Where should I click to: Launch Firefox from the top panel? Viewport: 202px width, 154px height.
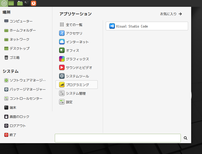34,3
